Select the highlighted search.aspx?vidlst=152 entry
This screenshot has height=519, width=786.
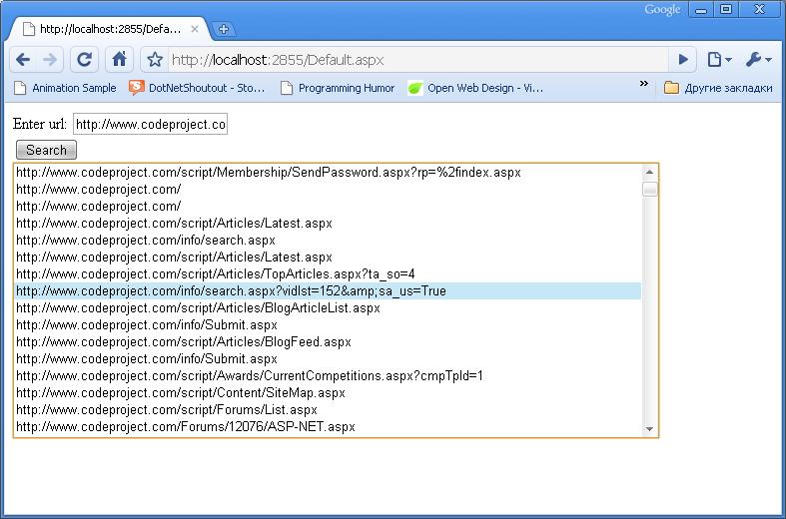click(328, 291)
